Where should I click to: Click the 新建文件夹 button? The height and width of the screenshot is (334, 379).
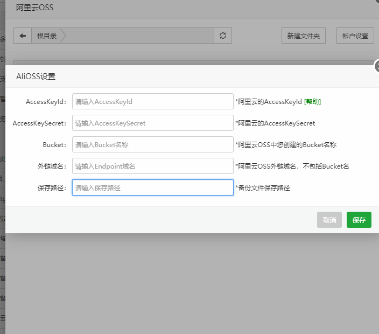[x=303, y=36]
